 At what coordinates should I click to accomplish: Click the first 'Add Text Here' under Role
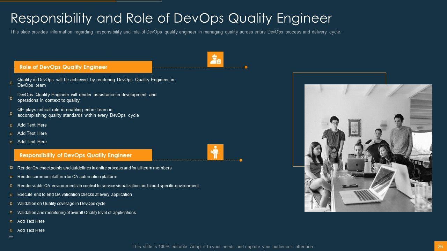(32, 125)
